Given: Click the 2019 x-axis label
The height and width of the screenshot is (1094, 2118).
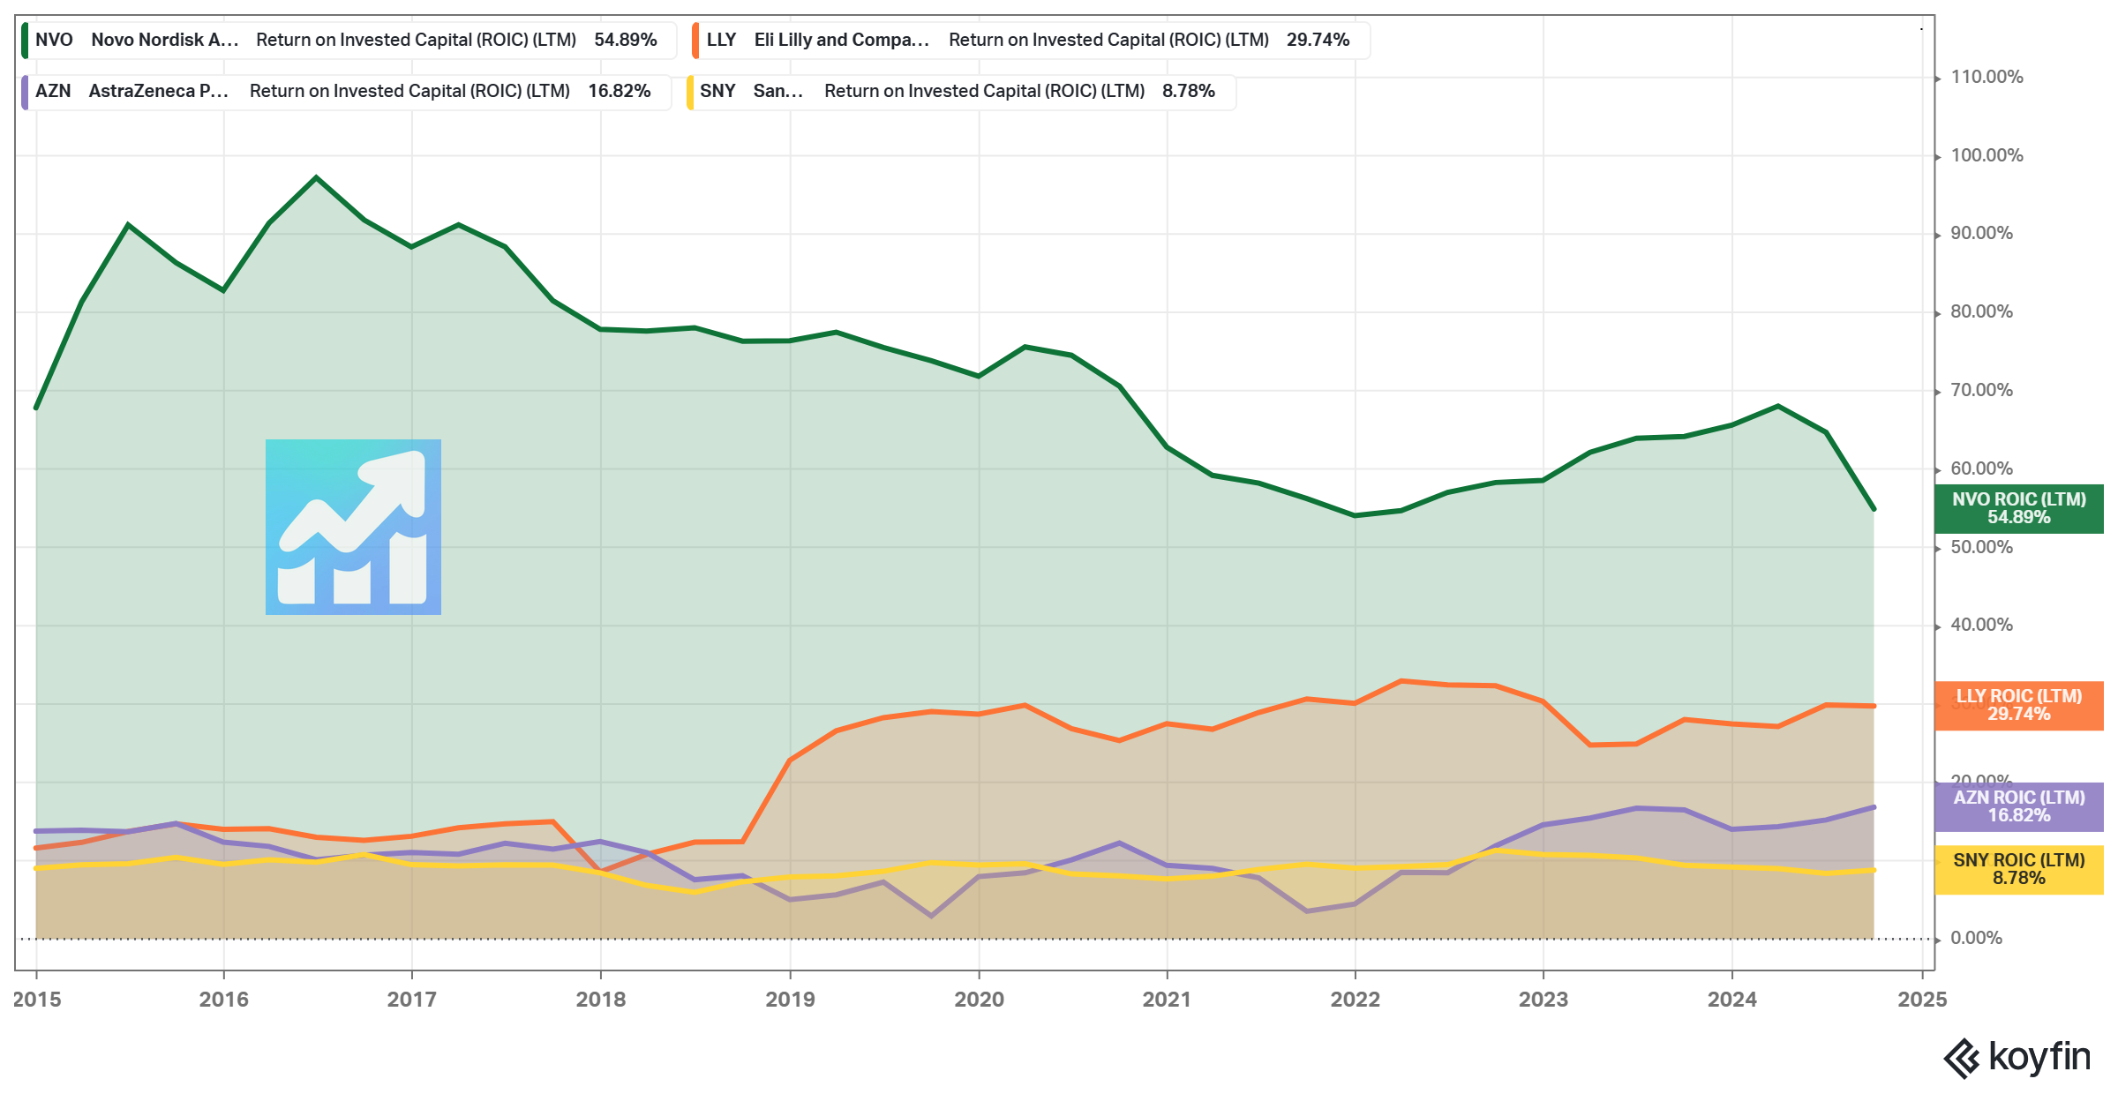Looking at the screenshot, I should point(790,1000).
